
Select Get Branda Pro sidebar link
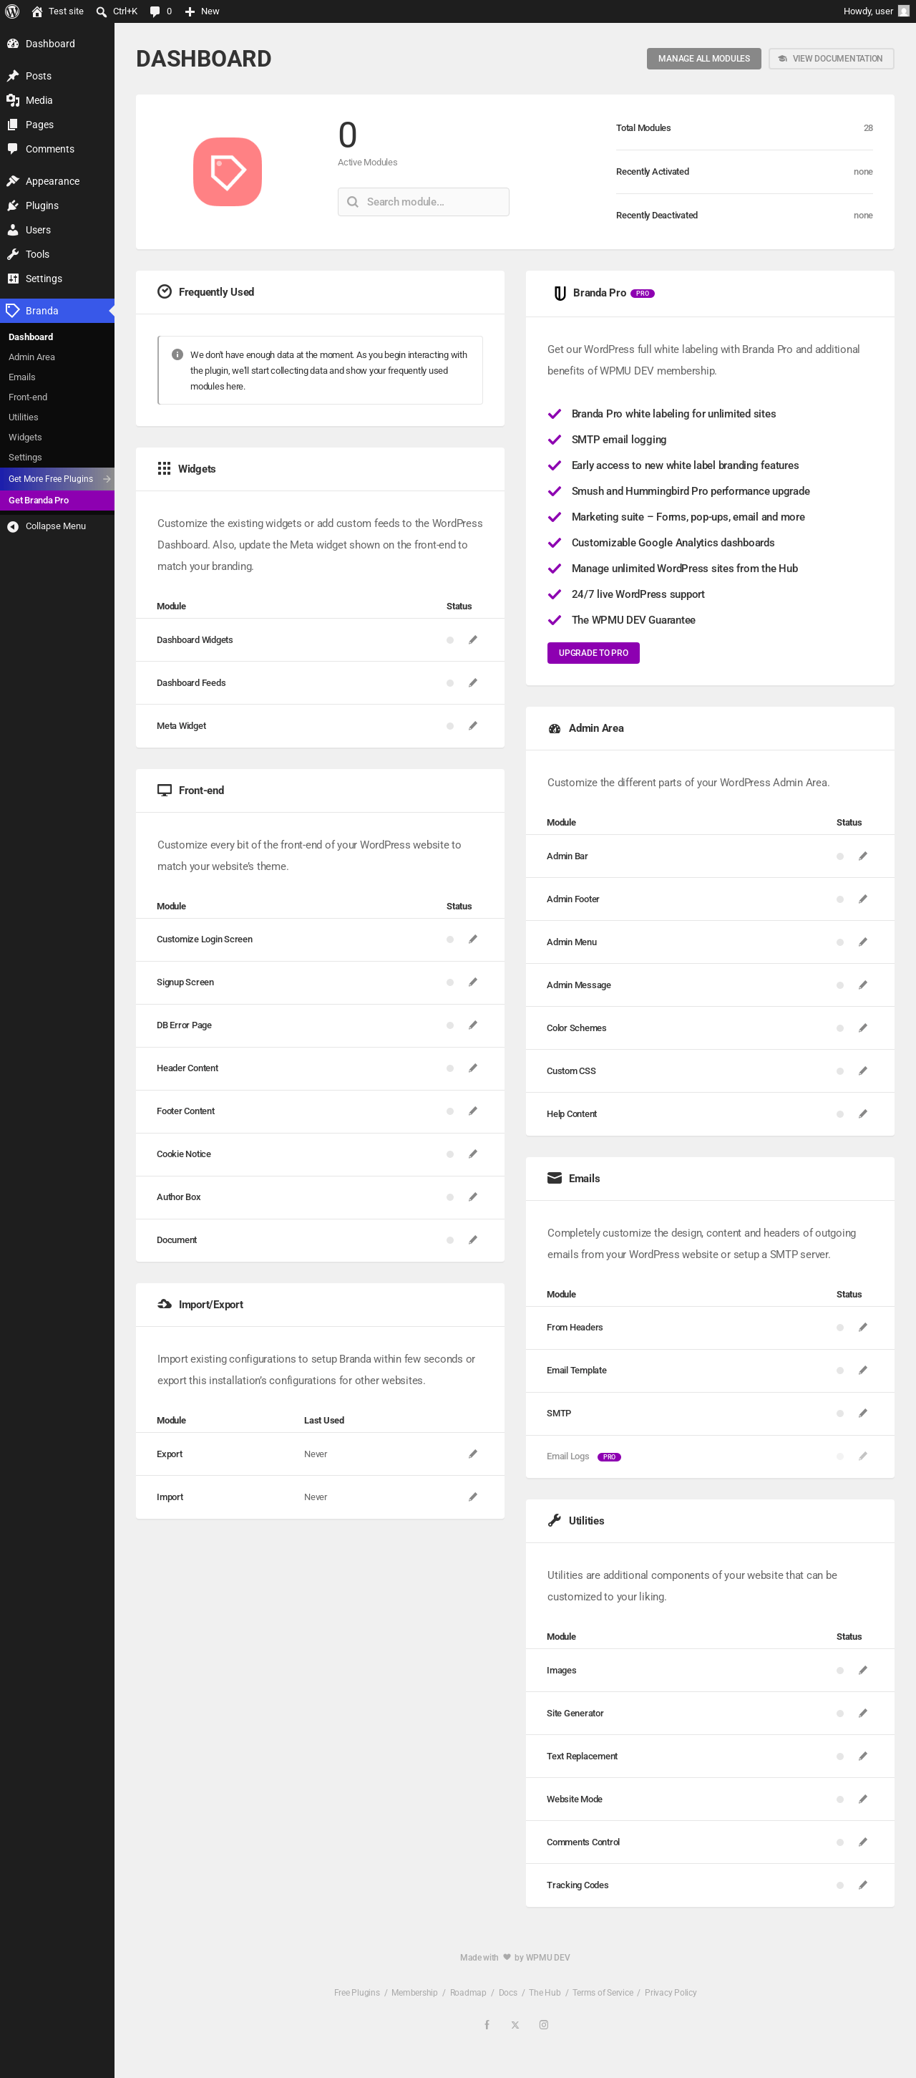(x=57, y=500)
